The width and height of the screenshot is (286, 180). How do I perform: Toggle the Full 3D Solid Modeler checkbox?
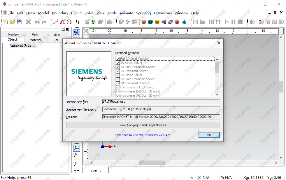tap(118, 59)
